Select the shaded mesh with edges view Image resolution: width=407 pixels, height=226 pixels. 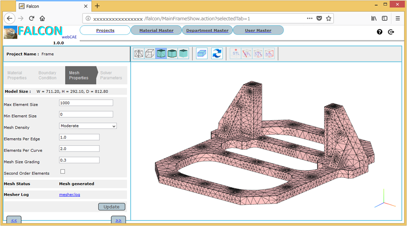click(161, 53)
